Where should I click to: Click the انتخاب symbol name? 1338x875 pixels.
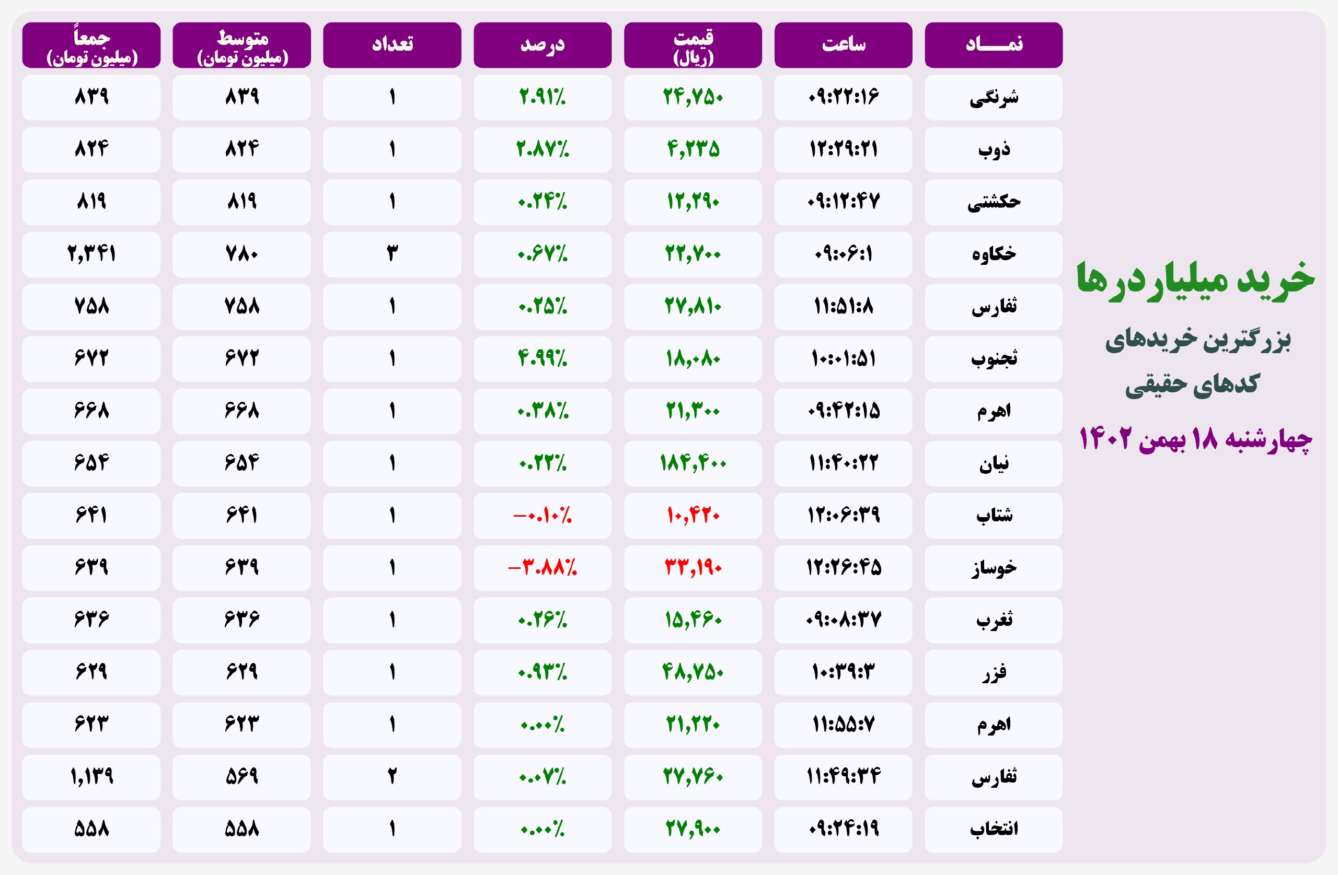(x=994, y=829)
